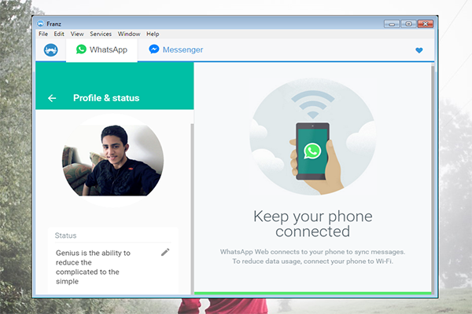Click the green WhatsApp tab icon
This screenshot has width=472, height=314.
[81, 49]
